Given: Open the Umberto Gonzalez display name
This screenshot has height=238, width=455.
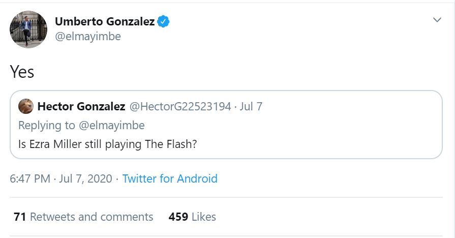Looking at the screenshot, I should pos(104,21).
